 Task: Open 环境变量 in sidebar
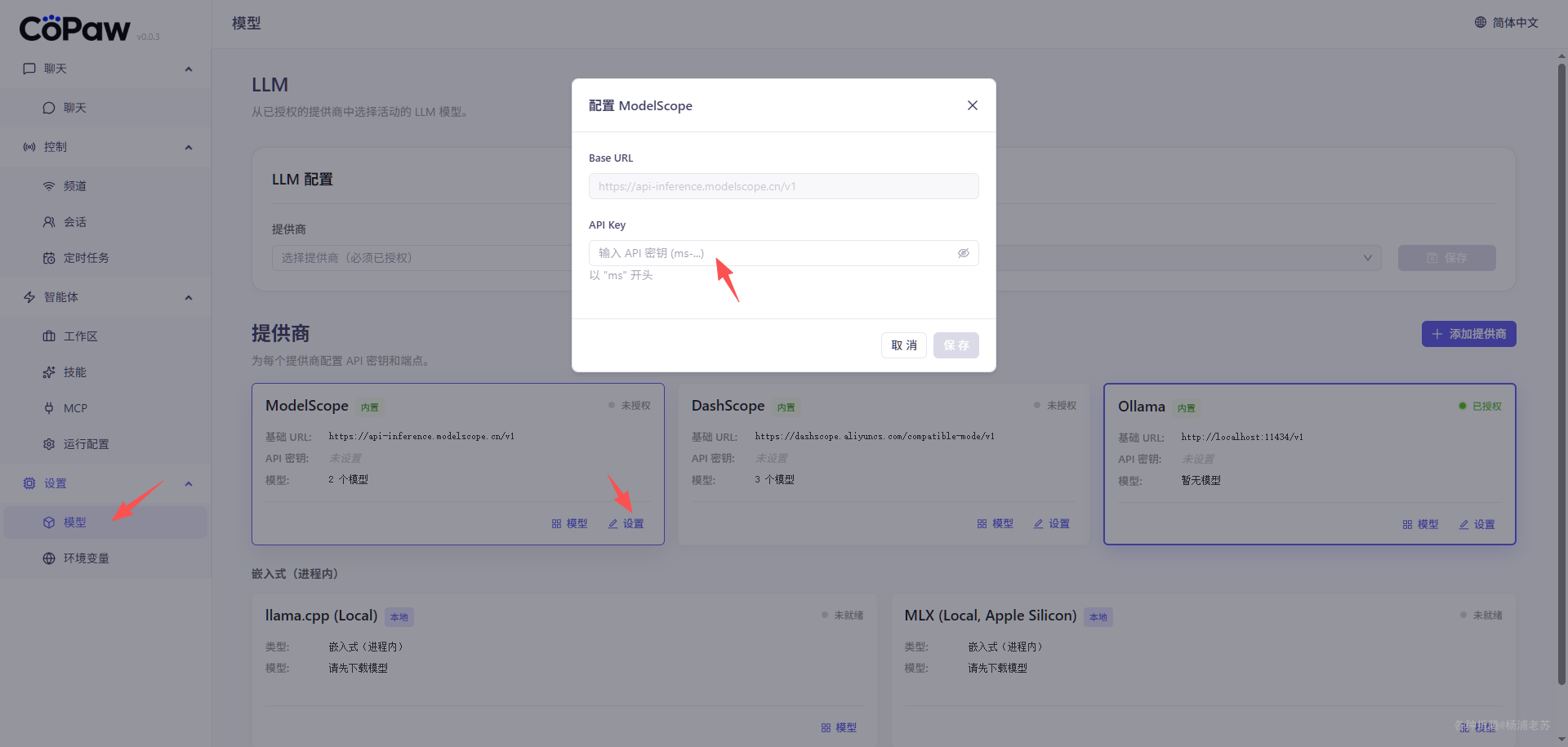pyautogui.click(x=105, y=558)
